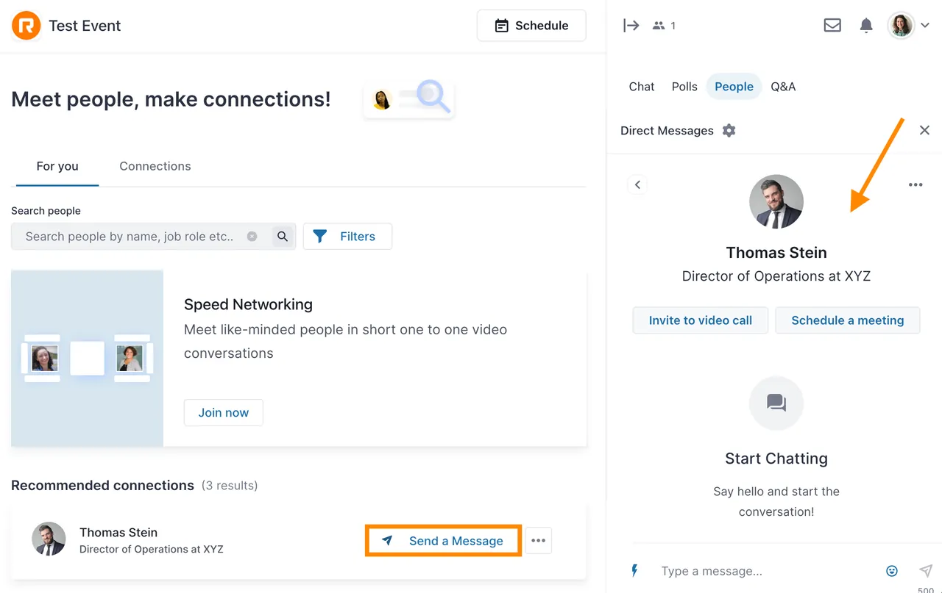Collapse the side panel with arrow icon
942x593 pixels.
click(631, 26)
